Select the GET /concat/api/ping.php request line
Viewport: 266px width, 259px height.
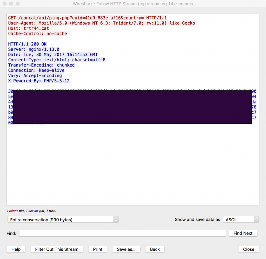pos(87,18)
